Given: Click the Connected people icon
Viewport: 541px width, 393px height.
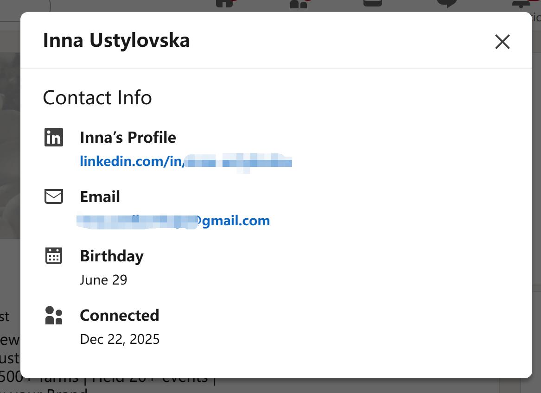Looking at the screenshot, I should click(x=53, y=315).
